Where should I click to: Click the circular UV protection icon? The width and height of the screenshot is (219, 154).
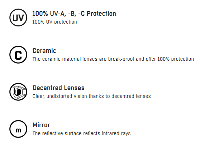(x=18, y=18)
